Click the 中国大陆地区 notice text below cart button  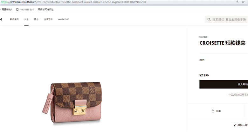pos(238,95)
